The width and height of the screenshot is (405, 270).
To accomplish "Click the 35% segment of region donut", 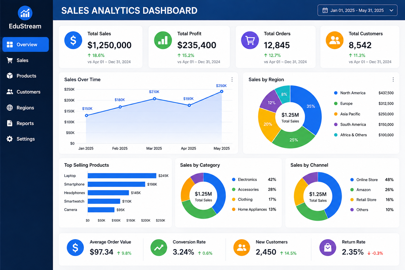I will coord(311,107).
